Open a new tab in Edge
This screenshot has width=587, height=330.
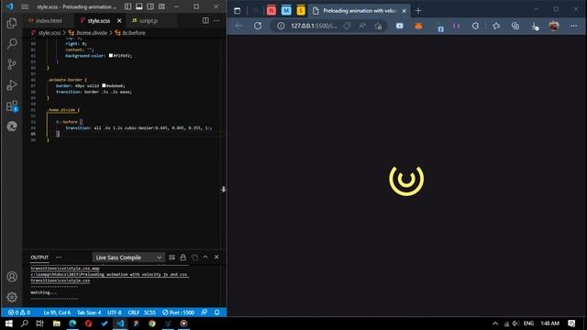(x=418, y=11)
